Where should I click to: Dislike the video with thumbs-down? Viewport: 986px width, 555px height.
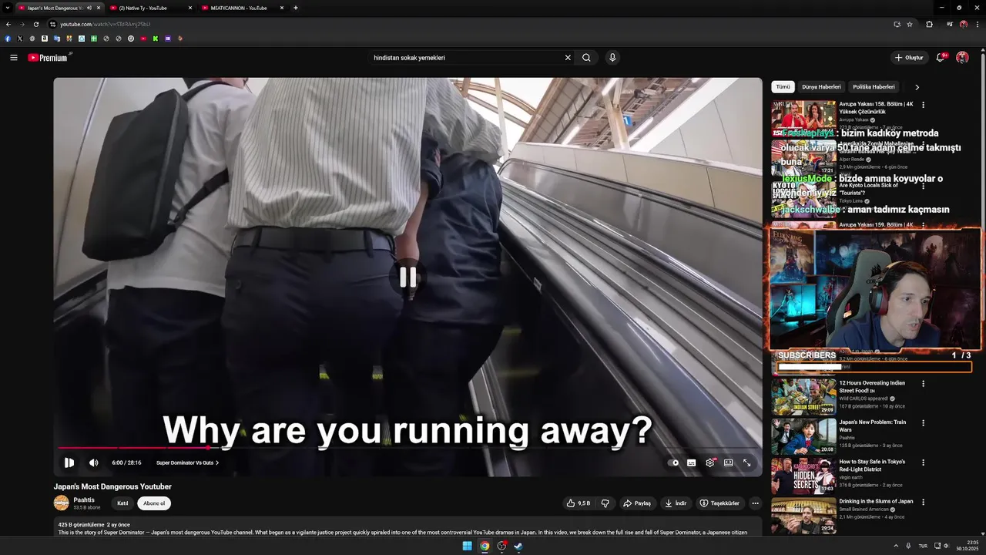605,503
